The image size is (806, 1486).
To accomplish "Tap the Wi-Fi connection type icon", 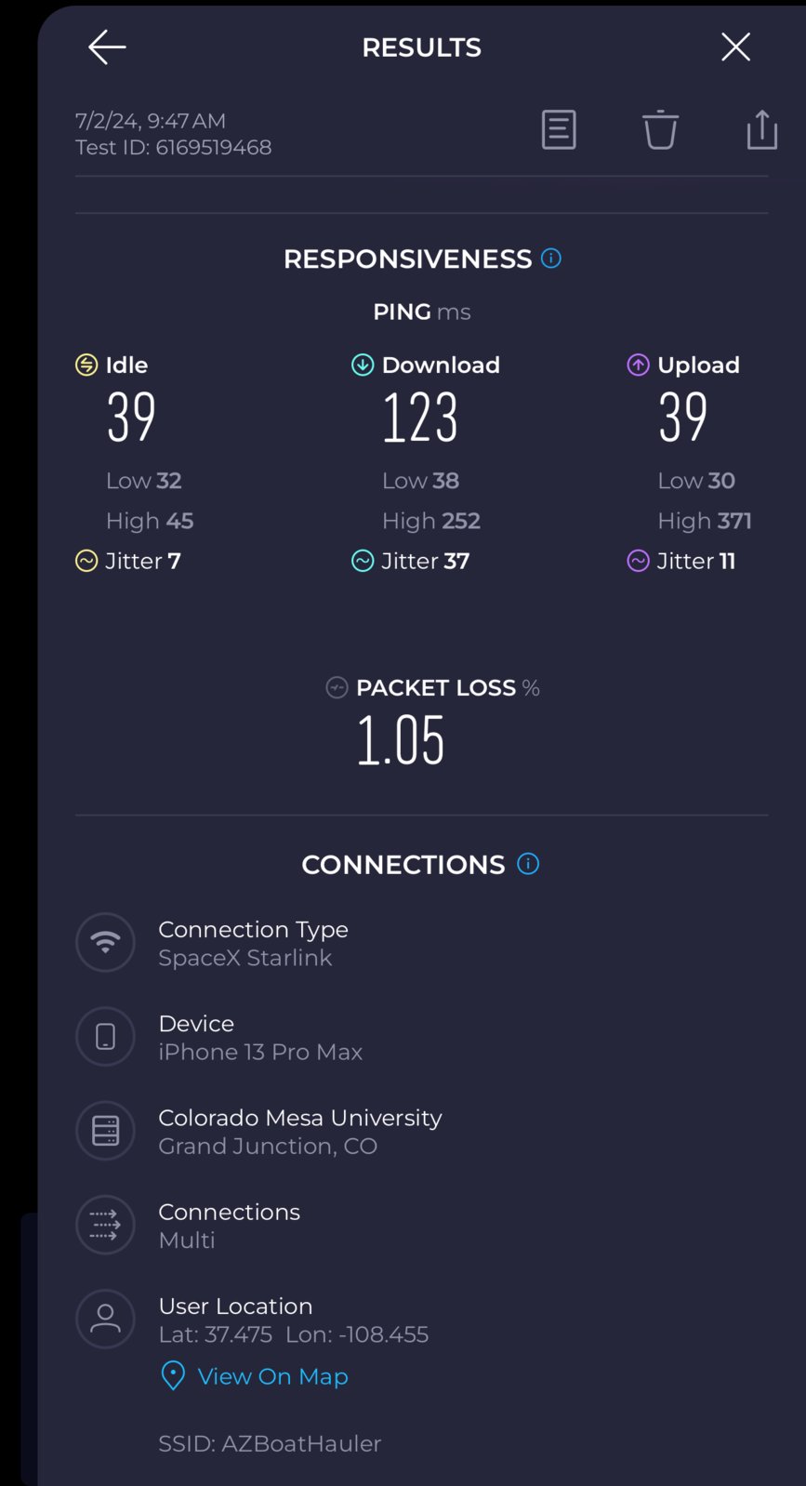I will pos(105,942).
